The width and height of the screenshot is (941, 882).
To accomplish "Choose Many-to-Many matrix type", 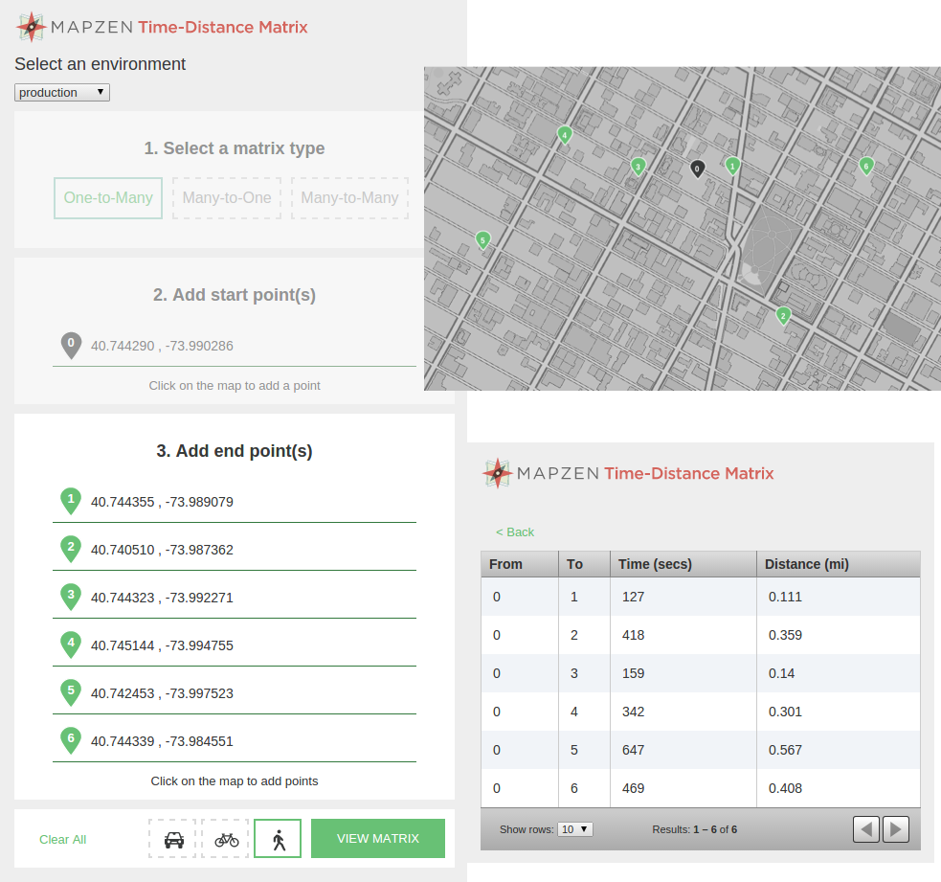I will point(349,197).
